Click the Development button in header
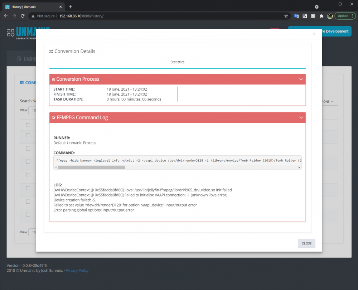Image resolution: width=358 pixels, height=290 pixels. (x=337, y=31)
